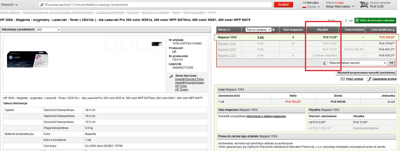The height and width of the screenshot is (151, 400).
Task: Click sort arrows next to Termin dostawy
Action: (x=274, y=30)
